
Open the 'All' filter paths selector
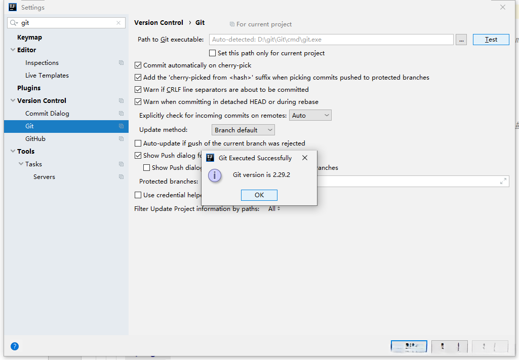[x=274, y=209]
